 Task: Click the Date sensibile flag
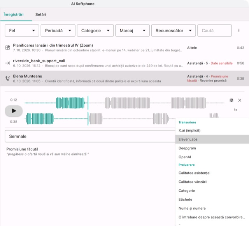point(221,63)
